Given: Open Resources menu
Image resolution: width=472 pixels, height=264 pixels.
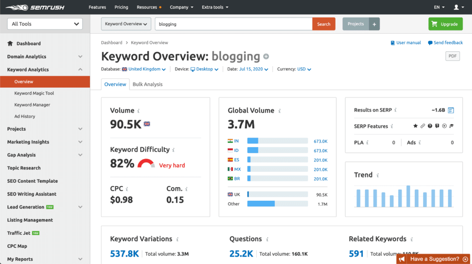Looking at the screenshot, I should click(x=149, y=7).
